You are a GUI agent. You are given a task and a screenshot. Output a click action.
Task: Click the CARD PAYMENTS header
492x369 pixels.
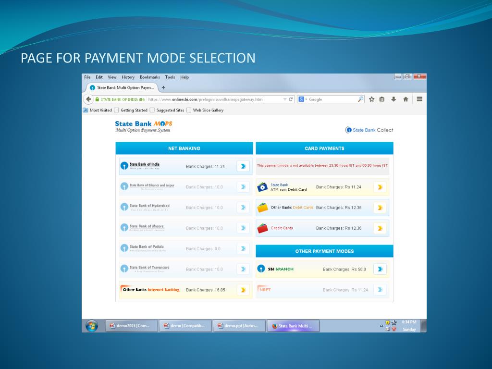(324, 148)
